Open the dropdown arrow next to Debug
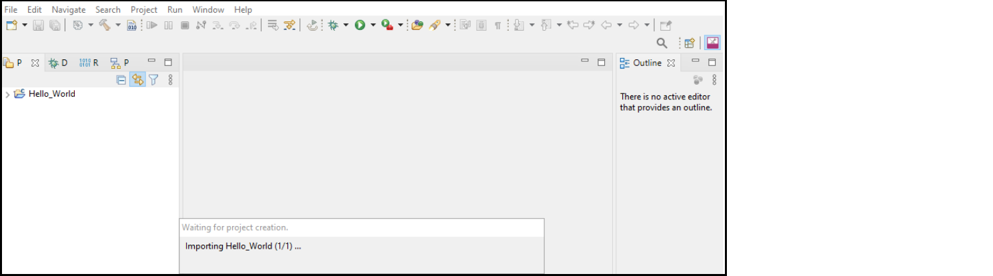The width and height of the screenshot is (993, 276). (x=345, y=25)
